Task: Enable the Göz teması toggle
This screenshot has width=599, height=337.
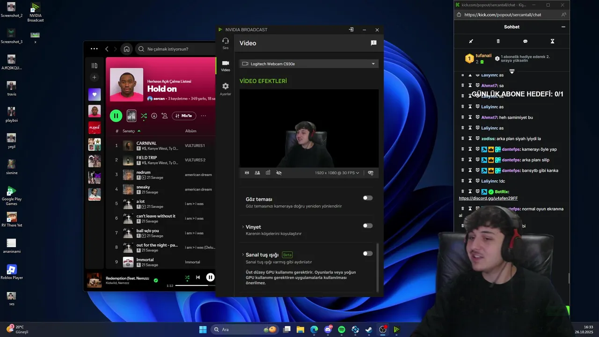Action: click(x=368, y=198)
